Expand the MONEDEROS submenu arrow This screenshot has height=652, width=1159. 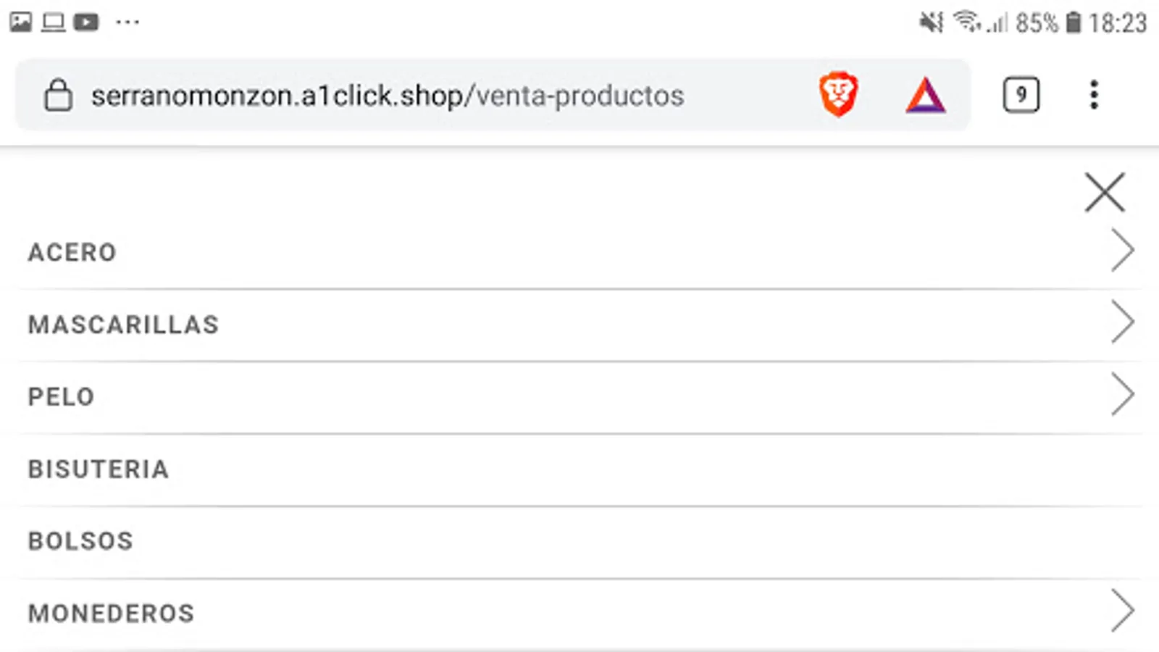coord(1122,611)
